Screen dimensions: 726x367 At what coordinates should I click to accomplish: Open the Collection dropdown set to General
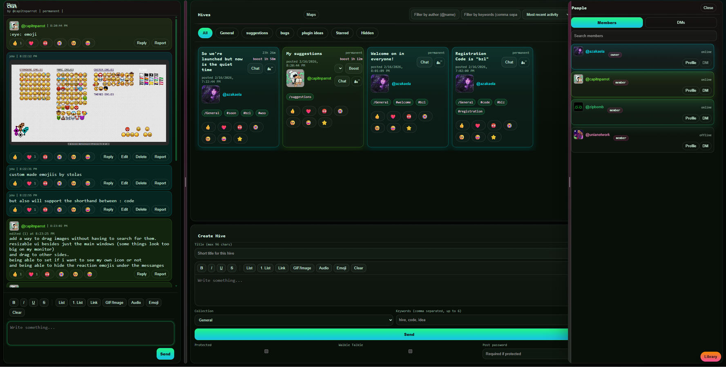[294, 320]
